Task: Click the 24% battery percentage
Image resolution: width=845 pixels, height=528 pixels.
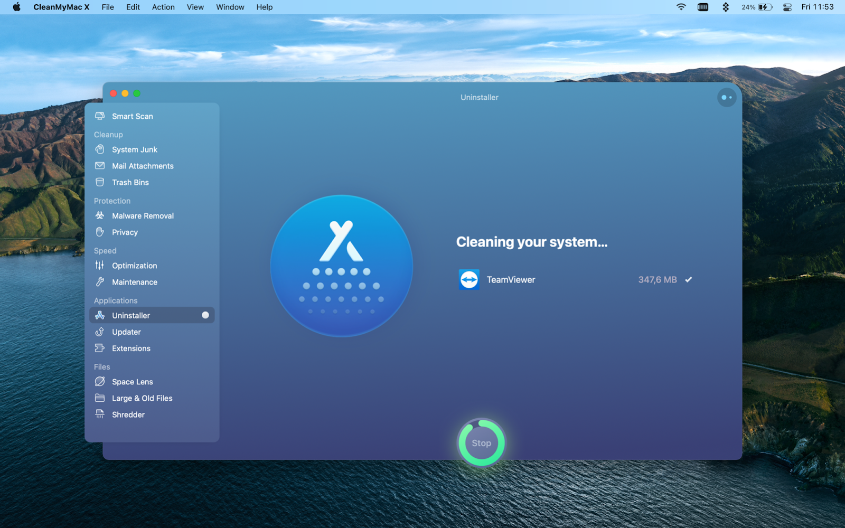Action: click(748, 7)
